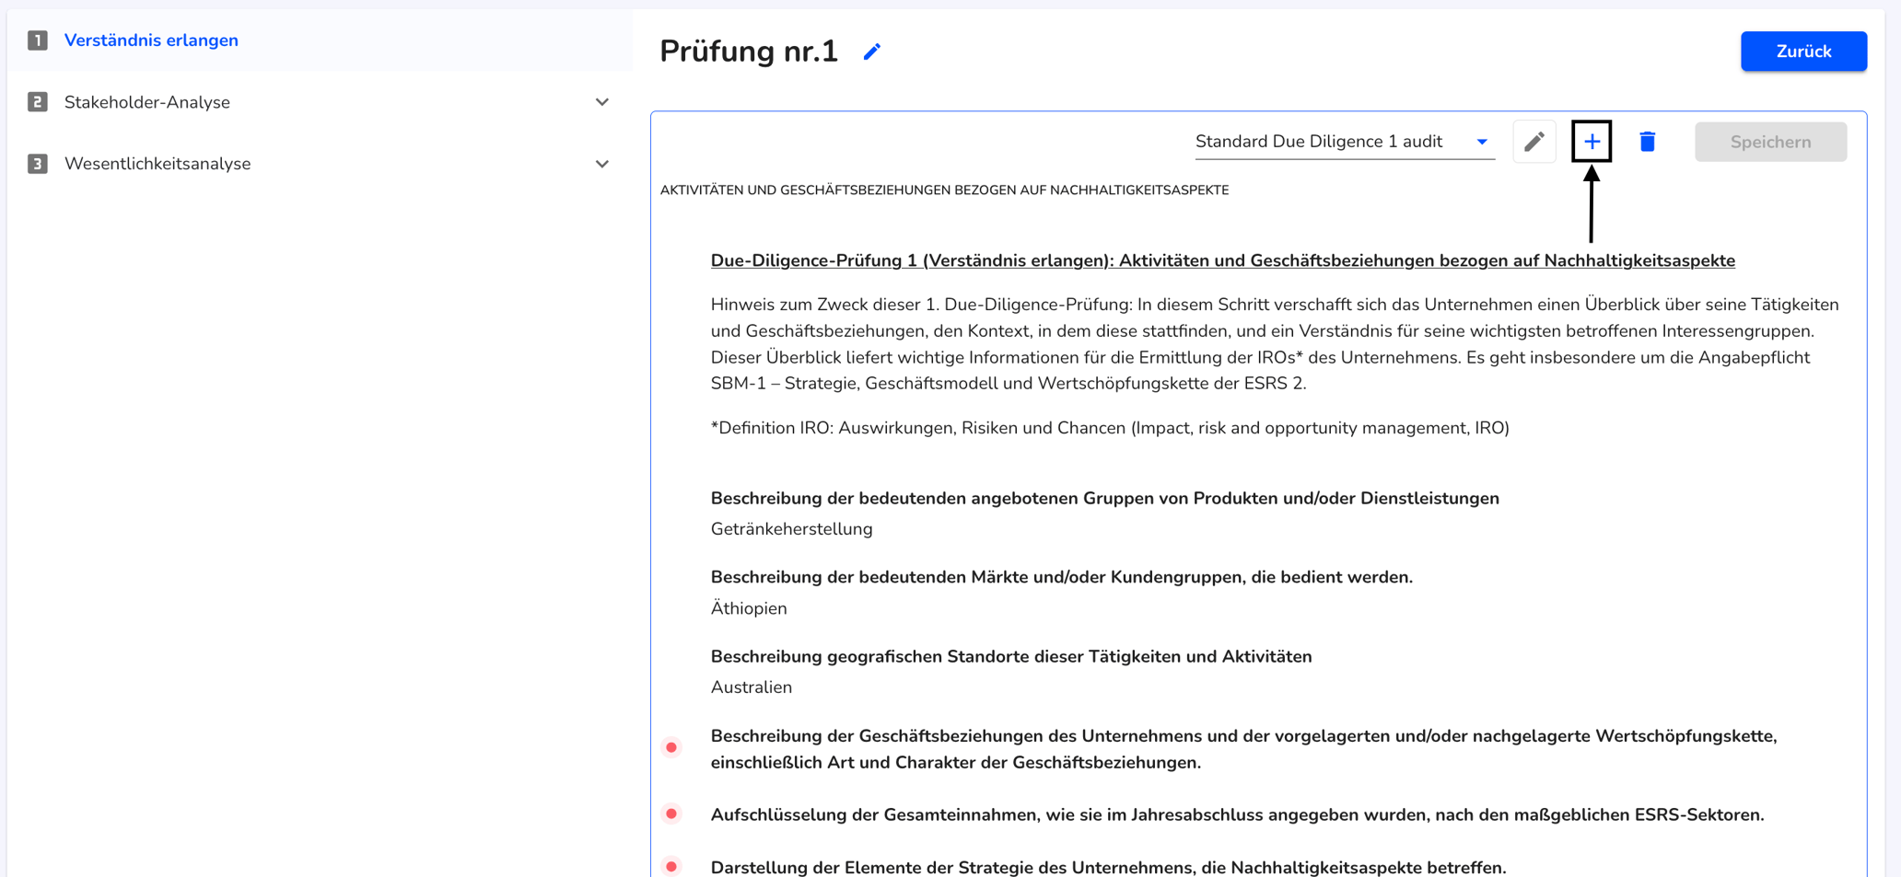Click the Beschreibung der Geschäftsbeziehungen question text
The height and width of the screenshot is (877, 1901).
(1243, 749)
